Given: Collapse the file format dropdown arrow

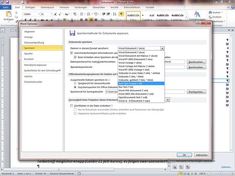Looking at the screenshot, I should pyautogui.click(x=162, y=48).
